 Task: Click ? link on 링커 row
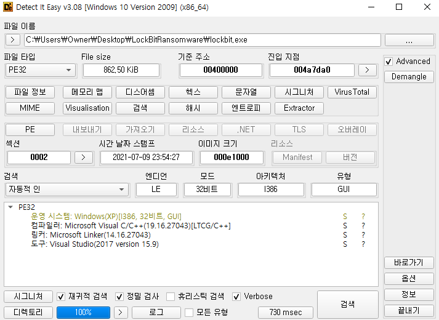(363, 235)
